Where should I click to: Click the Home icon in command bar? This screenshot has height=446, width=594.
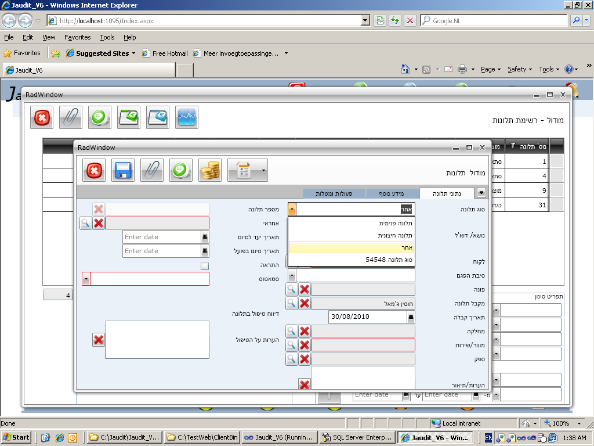(405, 69)
